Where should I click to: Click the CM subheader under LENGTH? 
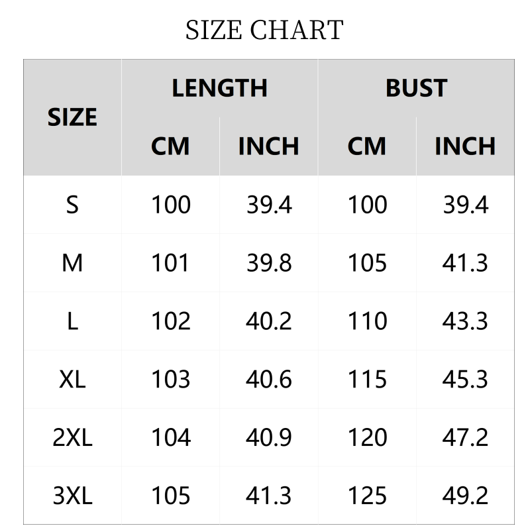point(170,146)
